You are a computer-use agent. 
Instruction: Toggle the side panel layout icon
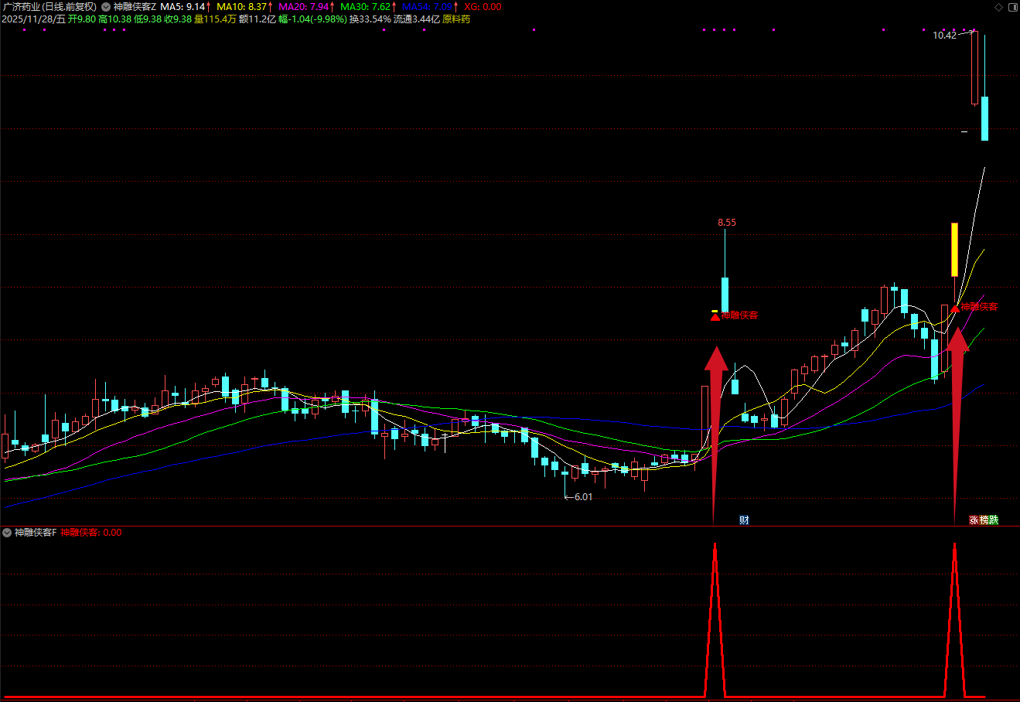[x=1012, y=7]
